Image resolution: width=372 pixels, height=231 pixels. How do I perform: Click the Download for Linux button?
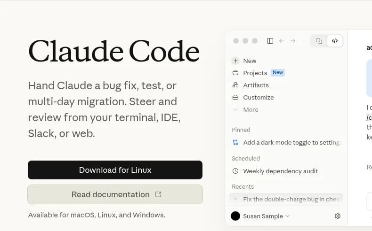pos(115,170)
